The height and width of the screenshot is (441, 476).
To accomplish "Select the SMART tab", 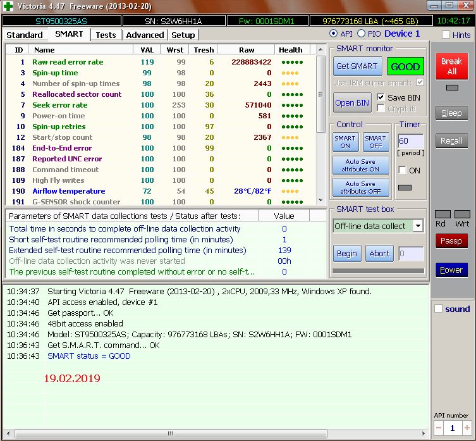I will (x=69, y=34).
